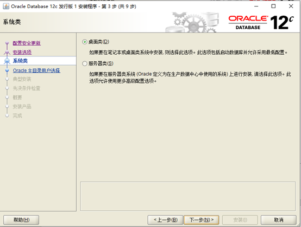Click the 典型安装 step text
The width and height of the screenshot is (301, 227).
tap(22, 79)
